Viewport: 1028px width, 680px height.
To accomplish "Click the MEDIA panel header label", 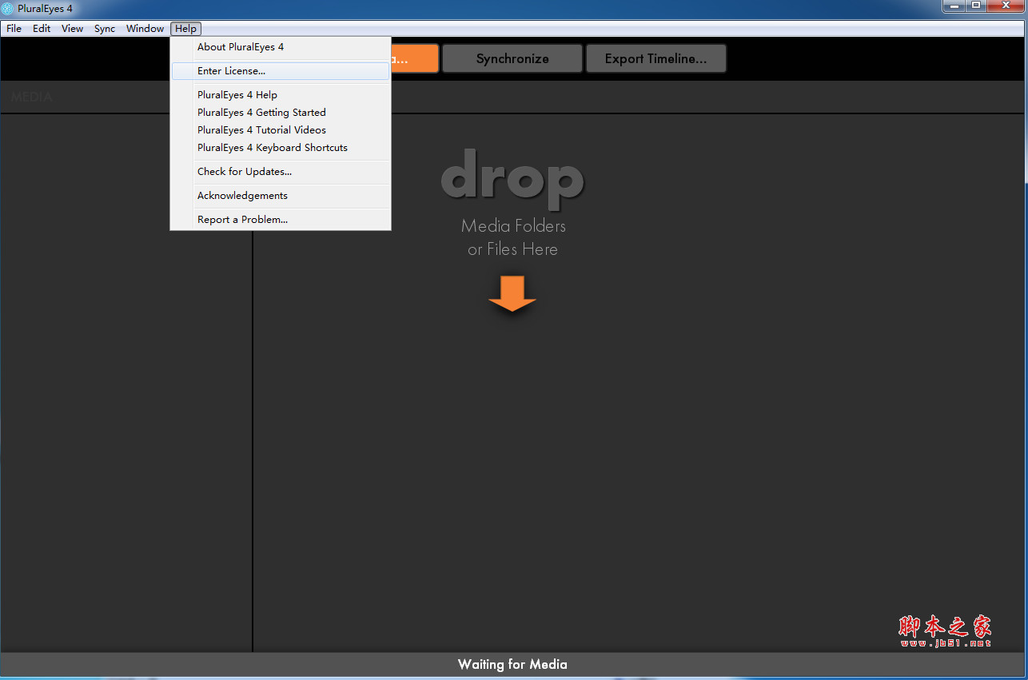I will pyautogui.click(x=32, y=97).
